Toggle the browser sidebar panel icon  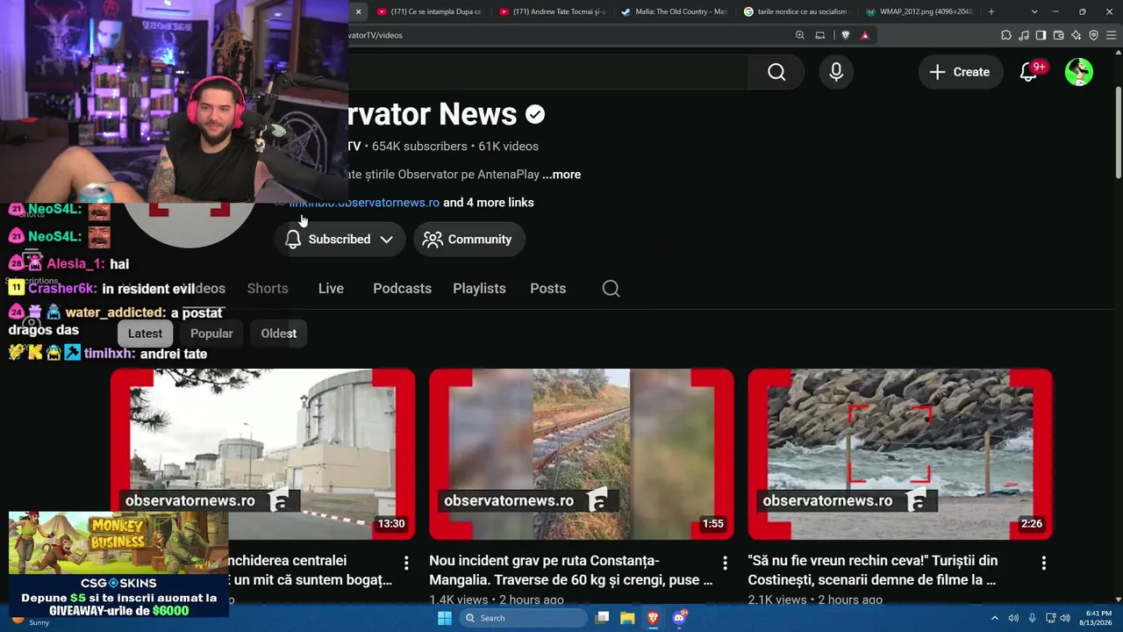tap(1041, 35)
